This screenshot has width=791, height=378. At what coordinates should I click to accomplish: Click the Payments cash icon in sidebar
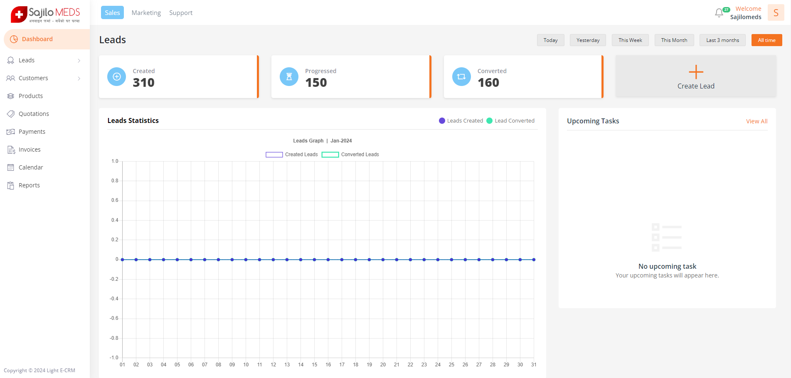tap(11, 132)
